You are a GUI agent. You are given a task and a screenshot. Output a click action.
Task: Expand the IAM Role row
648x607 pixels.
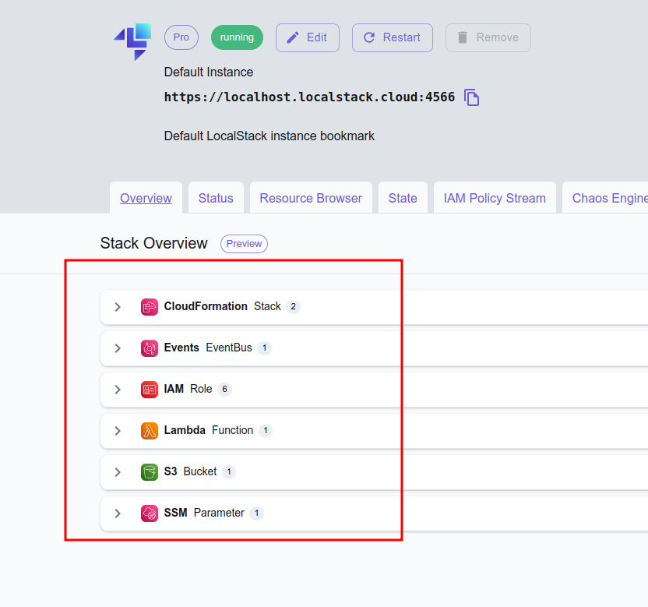click(118, 390)
